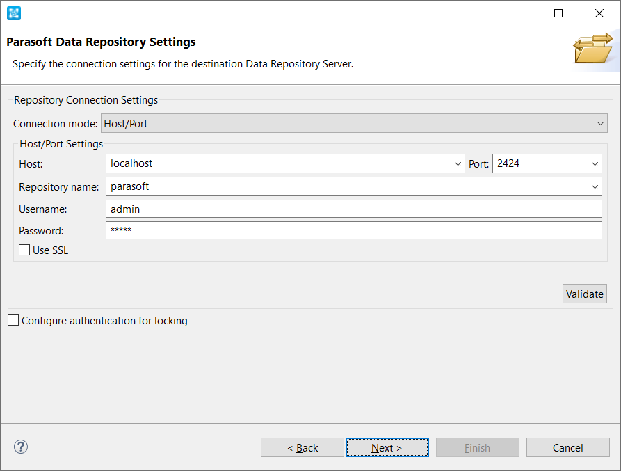
Task: Close the dialog window
Action: coord(599,13)
